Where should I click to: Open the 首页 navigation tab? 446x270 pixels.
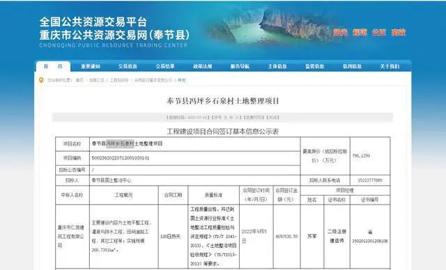[x=53, y=66]
